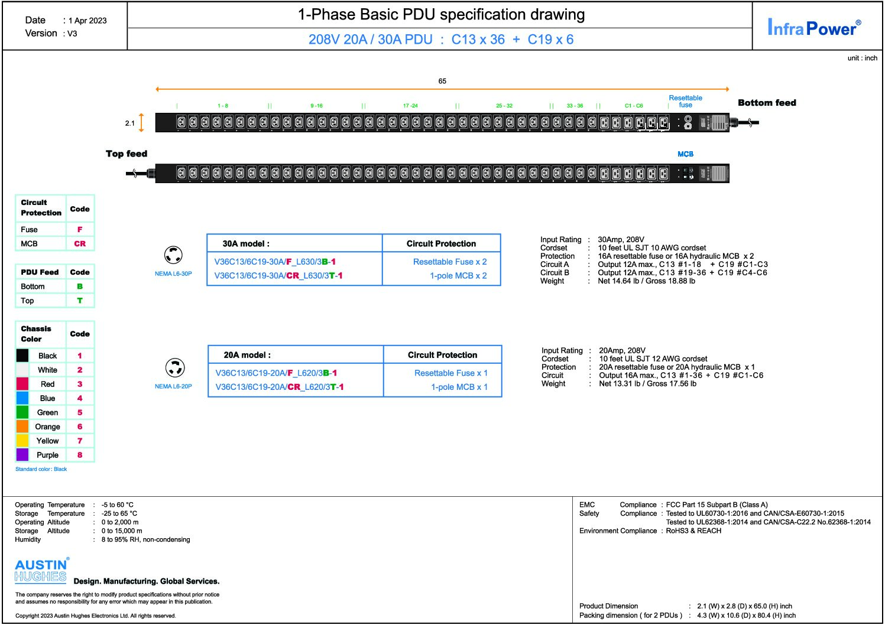The image size is (885, 625).
Task: Click product dimension '2.1 (W) x 2.8 (D) x 65.0 (H) inch'
Action: pos(744,606)
